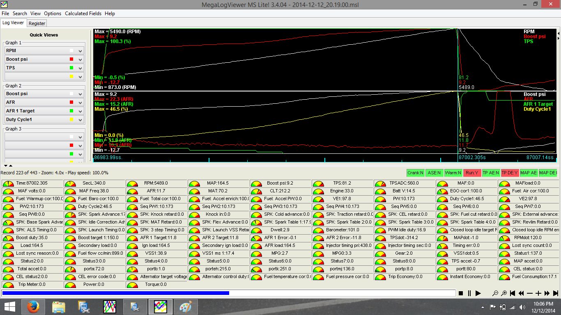
Task: Open the Graph 2 Boost psi field dropdown
Action: tap(80, 94)
